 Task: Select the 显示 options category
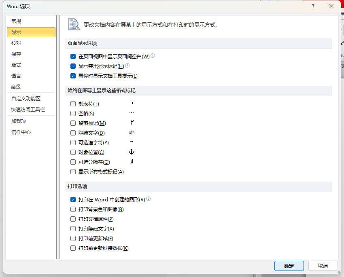click(31, 32)
